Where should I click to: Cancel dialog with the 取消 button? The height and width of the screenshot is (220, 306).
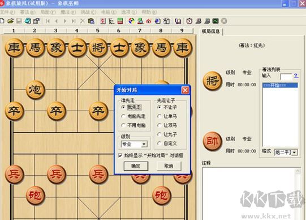coord(169,166)
